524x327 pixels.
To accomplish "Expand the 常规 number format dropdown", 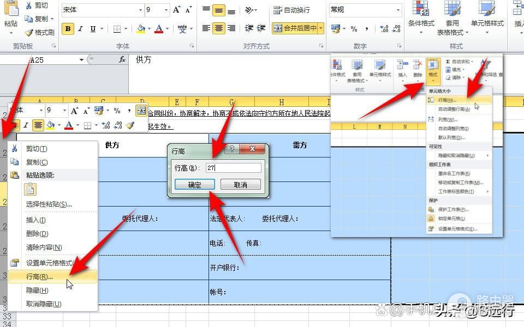I will point(398,10).
